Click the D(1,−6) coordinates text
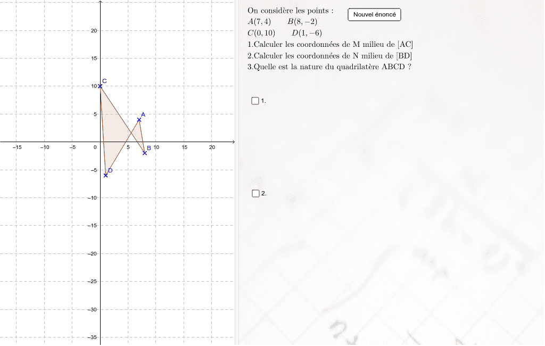 (307, 33)
